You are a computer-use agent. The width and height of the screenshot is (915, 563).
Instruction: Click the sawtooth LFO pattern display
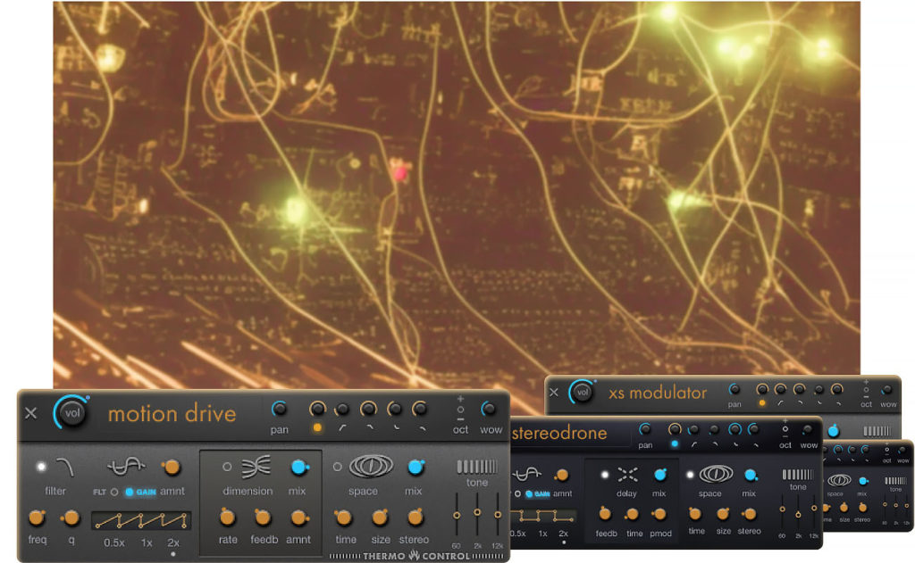pos(141,520)
